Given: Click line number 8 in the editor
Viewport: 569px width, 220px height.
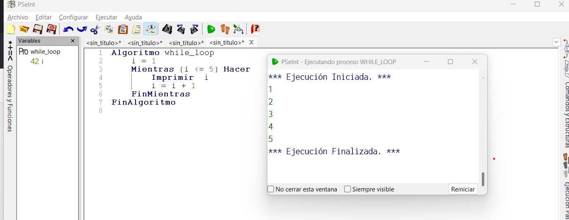Looking at the screenshot, I should click(100, 111).
